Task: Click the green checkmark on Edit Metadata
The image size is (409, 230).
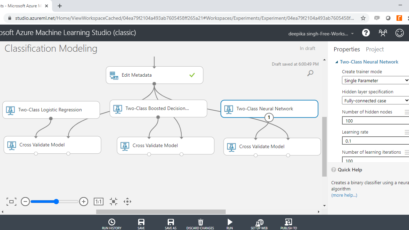Action: (x=192, y=75)
